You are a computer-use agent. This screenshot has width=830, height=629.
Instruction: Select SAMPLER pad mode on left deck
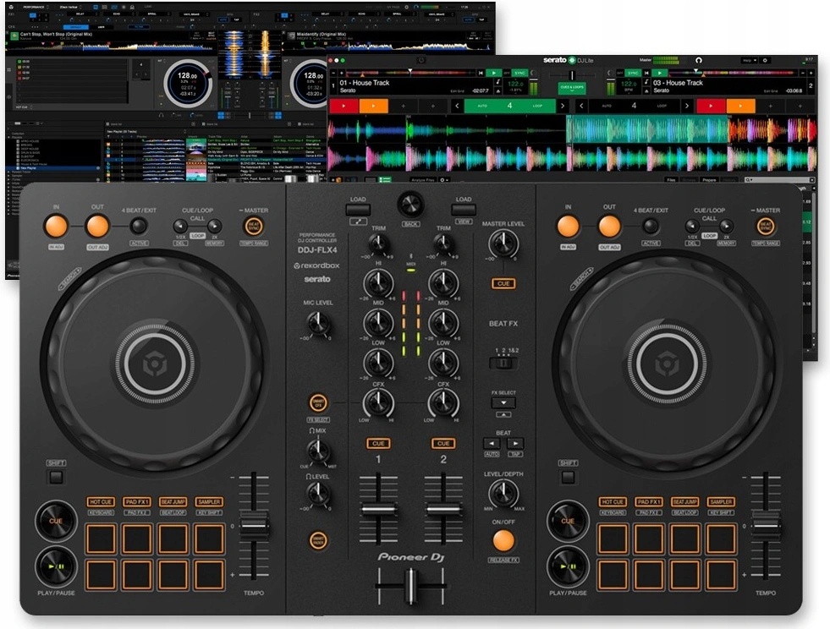(x=209, y=501)
